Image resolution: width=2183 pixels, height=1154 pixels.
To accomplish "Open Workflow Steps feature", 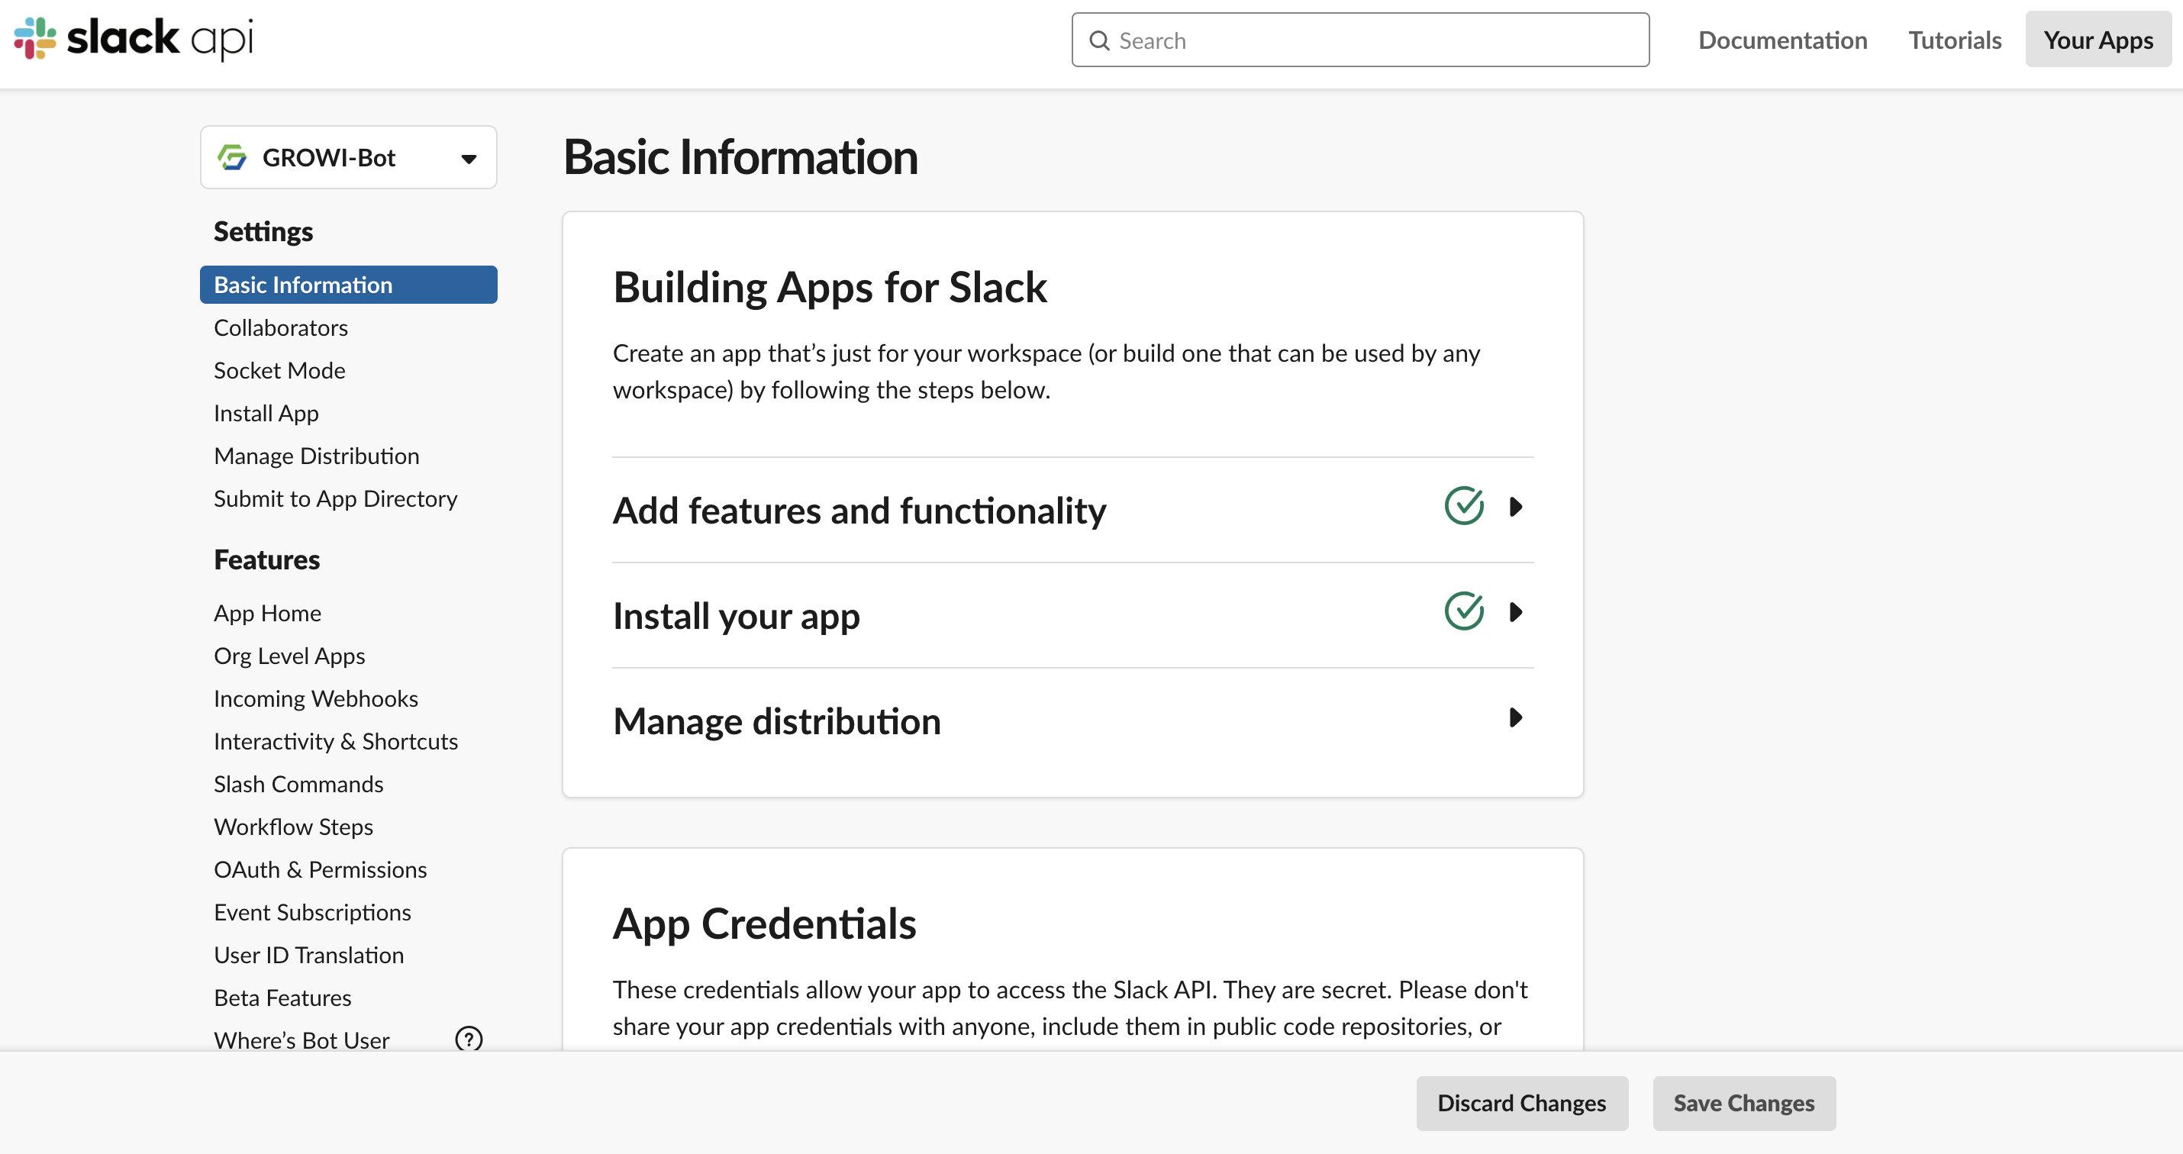I will click(x=293, y=827).
